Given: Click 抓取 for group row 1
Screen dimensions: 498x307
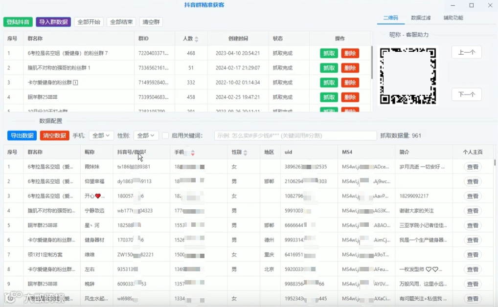Looking at the screenshot, I should click(x=329, y=53).
